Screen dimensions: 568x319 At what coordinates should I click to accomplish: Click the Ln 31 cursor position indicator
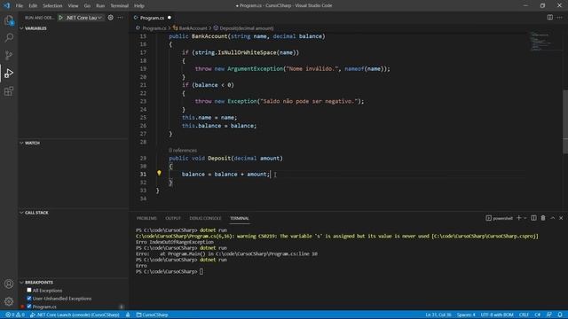[438, 315]
